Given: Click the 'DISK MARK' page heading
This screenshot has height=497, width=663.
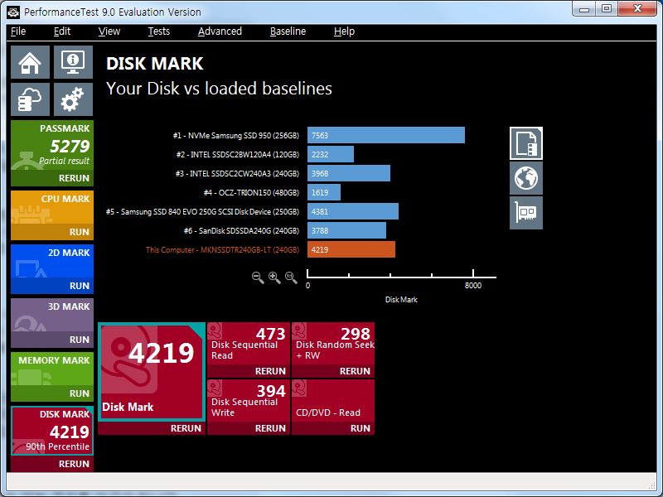Looking at the screenshot, I should click(155, 64).
